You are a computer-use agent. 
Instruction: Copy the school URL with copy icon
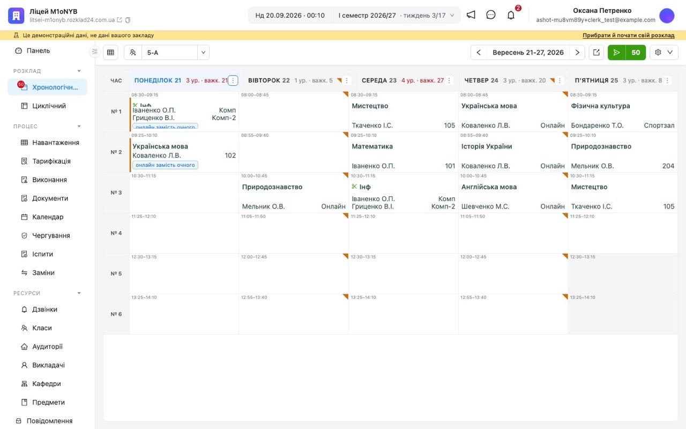128,20
